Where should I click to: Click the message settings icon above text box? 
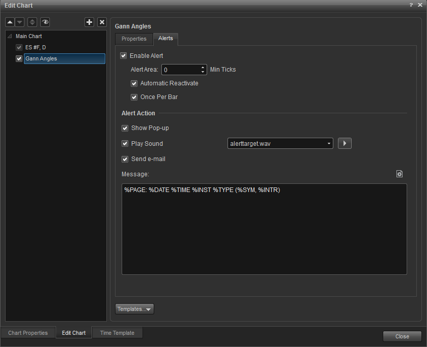coord(400,174)
